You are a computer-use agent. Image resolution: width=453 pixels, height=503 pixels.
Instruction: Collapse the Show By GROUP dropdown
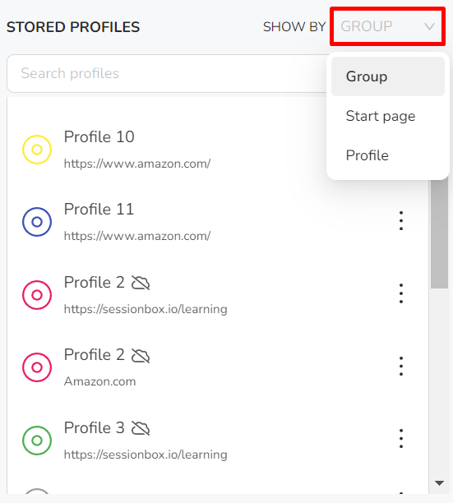[x=387, y=26]
